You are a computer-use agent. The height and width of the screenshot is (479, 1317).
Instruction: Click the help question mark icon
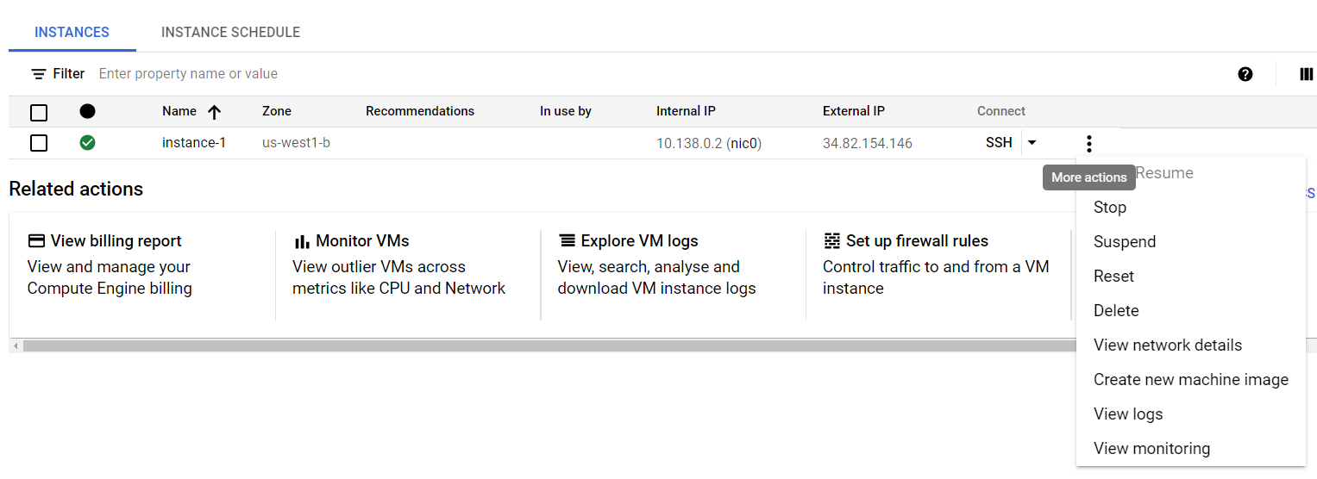(1245, 74)
